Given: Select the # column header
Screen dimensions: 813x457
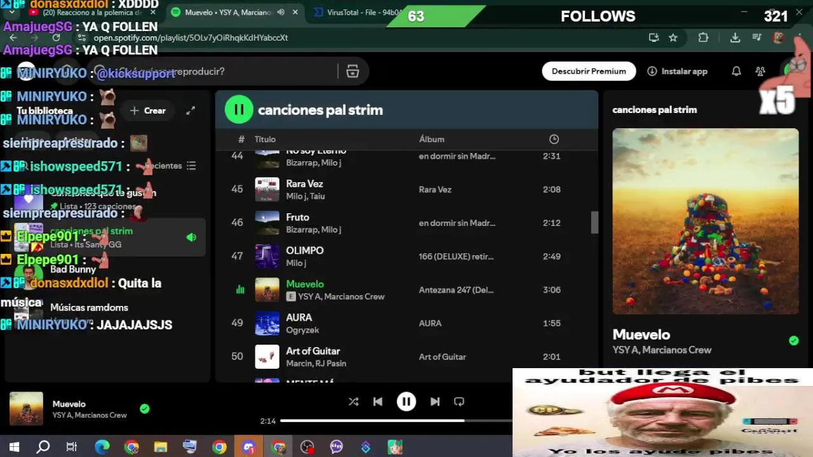Looking at the screenshot, I should (x=241, y=139).
